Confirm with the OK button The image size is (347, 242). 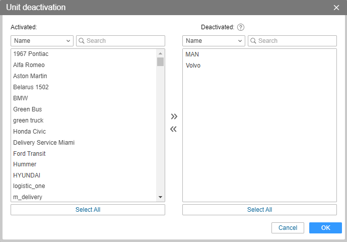pos(325,228)
